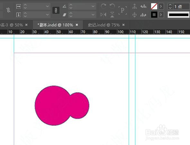Click the horizontal scale stepper arrows
Screen dimensions: 190x145
tap(25, 6)
